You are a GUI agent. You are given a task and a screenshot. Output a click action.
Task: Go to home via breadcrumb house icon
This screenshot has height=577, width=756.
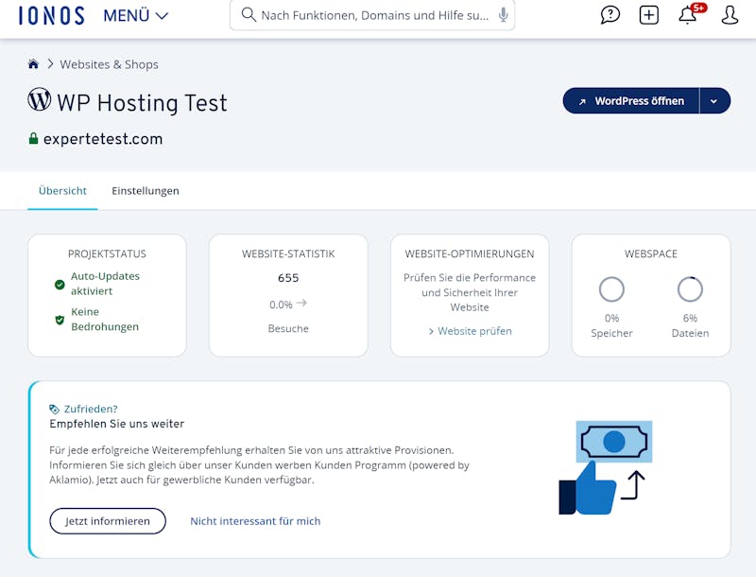33,64
